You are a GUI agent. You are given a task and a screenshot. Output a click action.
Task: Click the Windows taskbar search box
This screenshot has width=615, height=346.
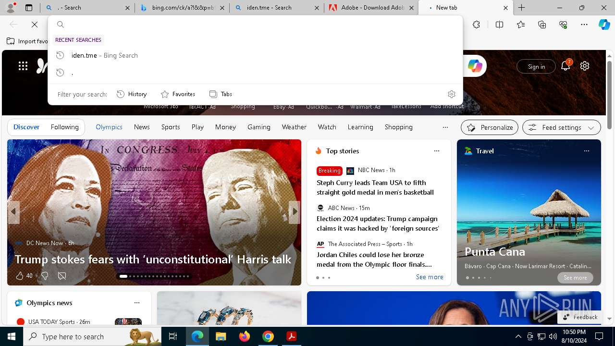tap(92, 336)
